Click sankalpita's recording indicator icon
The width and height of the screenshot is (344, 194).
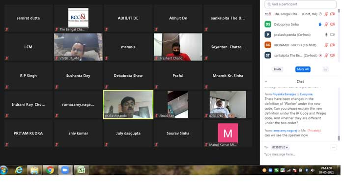[x=320, y=55]
